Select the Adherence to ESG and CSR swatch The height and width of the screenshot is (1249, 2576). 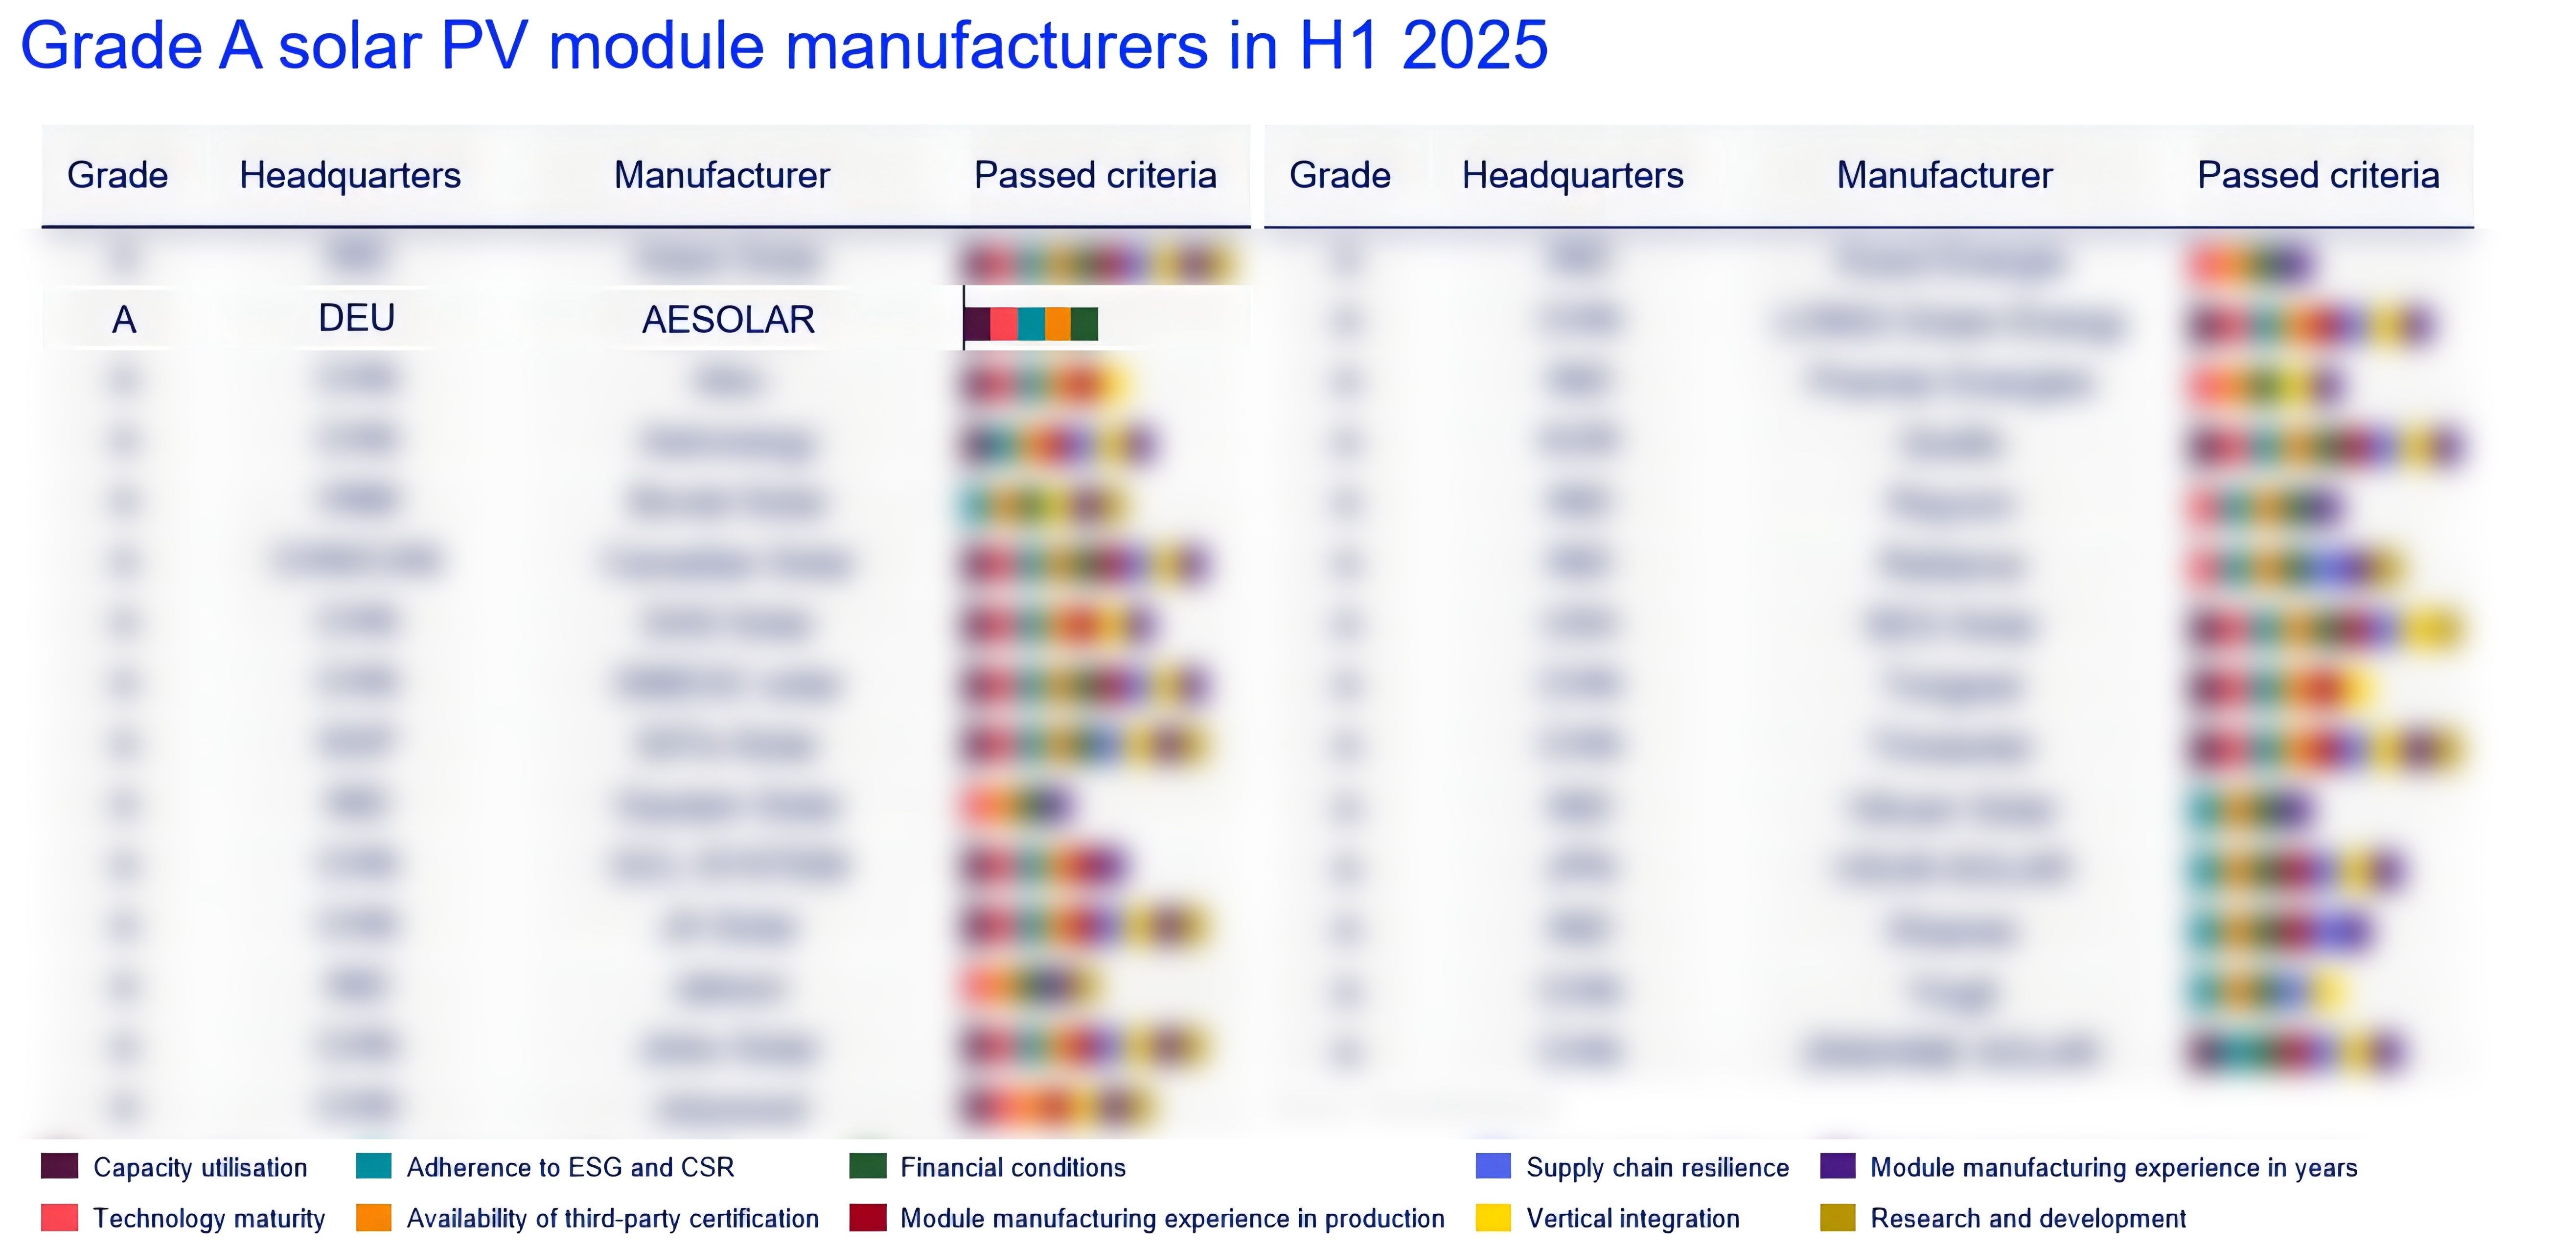pos(373,1166)
